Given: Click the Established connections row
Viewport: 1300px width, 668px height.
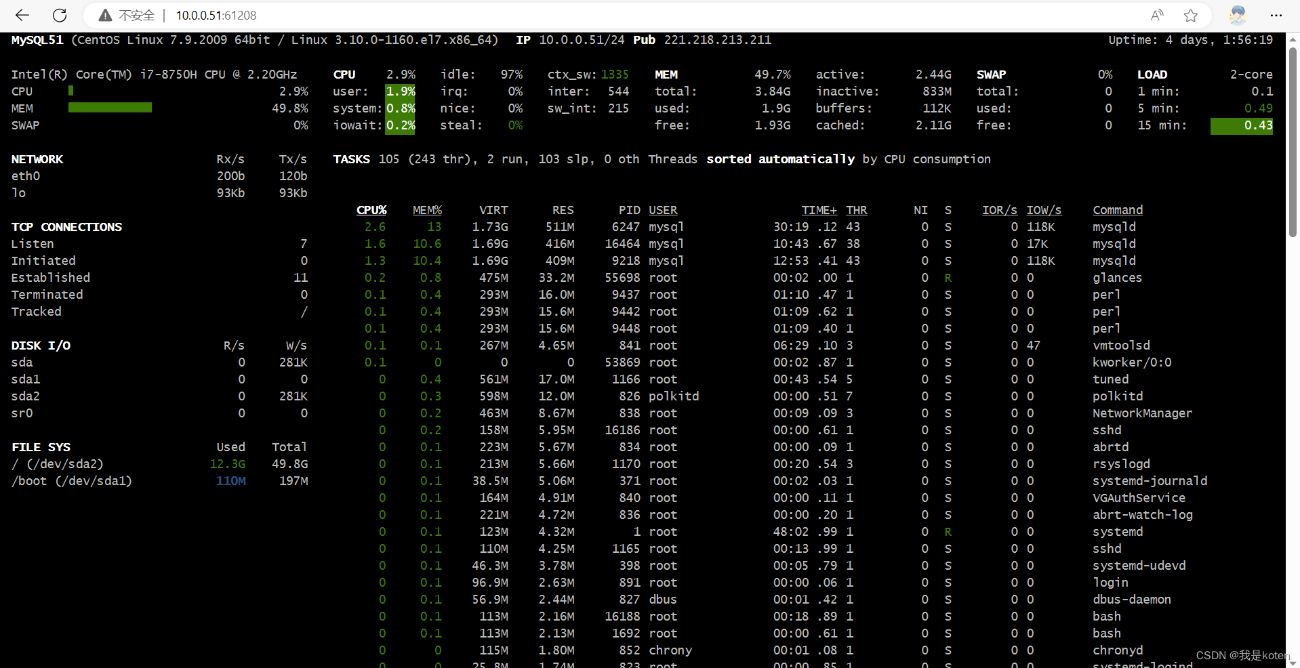Looking at the screenshot, I should coord(159,278).
